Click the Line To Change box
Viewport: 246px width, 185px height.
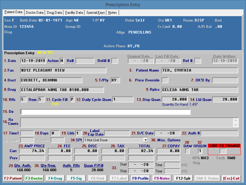(x=223, y=151)
